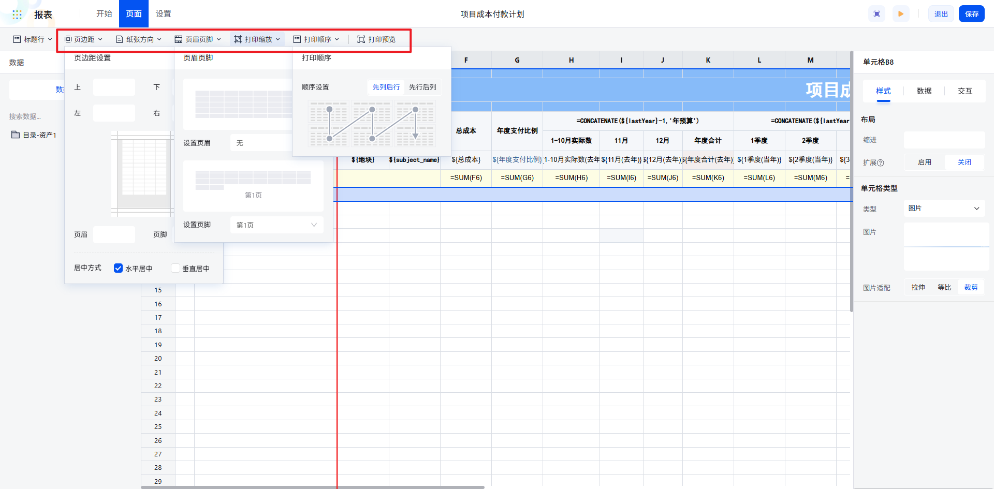
Task: Click the 扩展 help question mark icon
Action: pyautogui.click(x=881, y=163)
